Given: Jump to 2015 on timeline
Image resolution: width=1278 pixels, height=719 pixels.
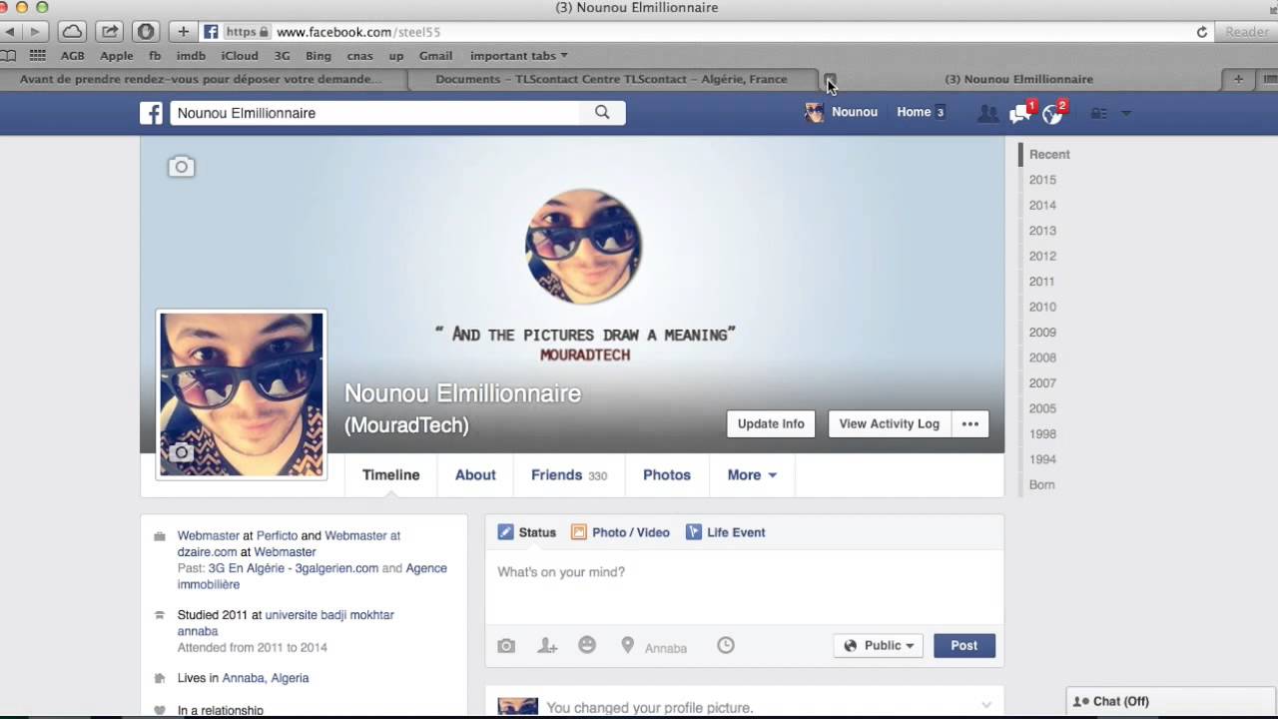Looking at the screenshot, I should tap(1042, 180).
